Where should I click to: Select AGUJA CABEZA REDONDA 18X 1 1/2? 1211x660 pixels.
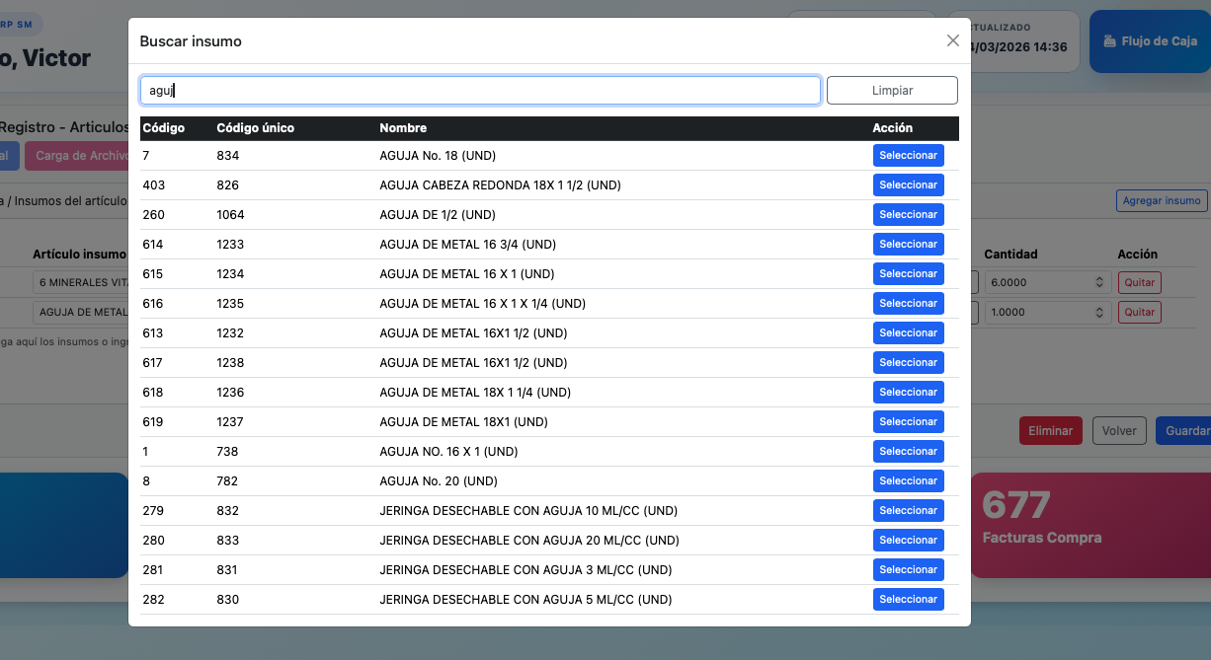coord(908,185)
